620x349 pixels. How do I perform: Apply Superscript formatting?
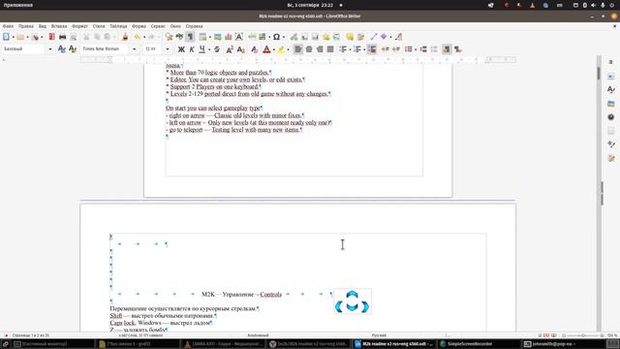(x=230, y=49)
